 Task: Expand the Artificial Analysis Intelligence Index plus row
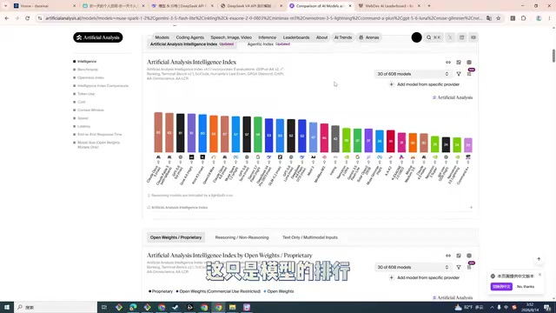471,208
